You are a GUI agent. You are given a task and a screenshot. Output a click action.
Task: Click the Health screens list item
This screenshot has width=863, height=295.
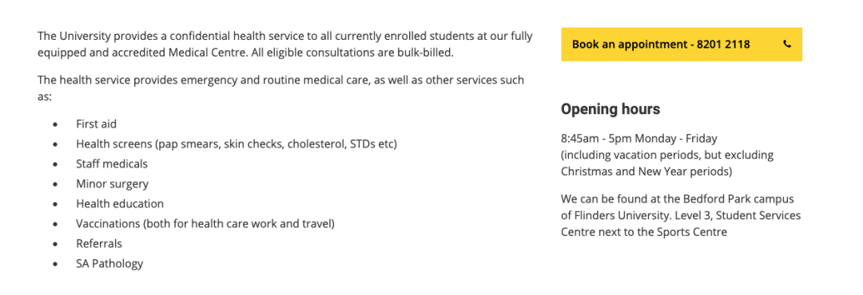pos(236,144)
